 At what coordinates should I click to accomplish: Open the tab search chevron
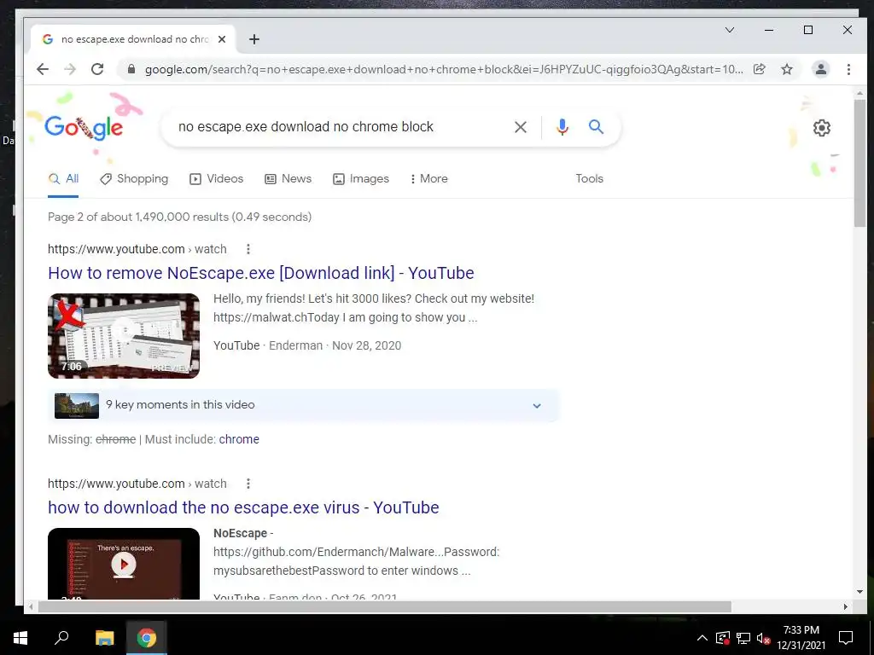[730, 30]
